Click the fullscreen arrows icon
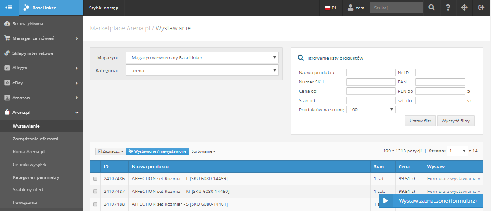The height and width of the screenshot is (211, 491). point(465,8)
